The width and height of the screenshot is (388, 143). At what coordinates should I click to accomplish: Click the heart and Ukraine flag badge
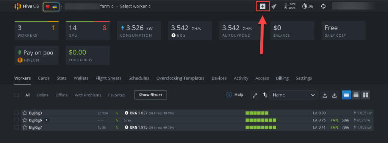51,7
